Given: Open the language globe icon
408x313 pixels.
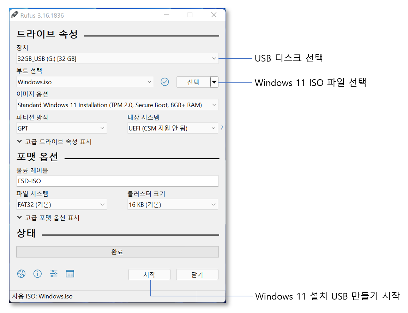Looking at the screenshot, I should [21, 274].
